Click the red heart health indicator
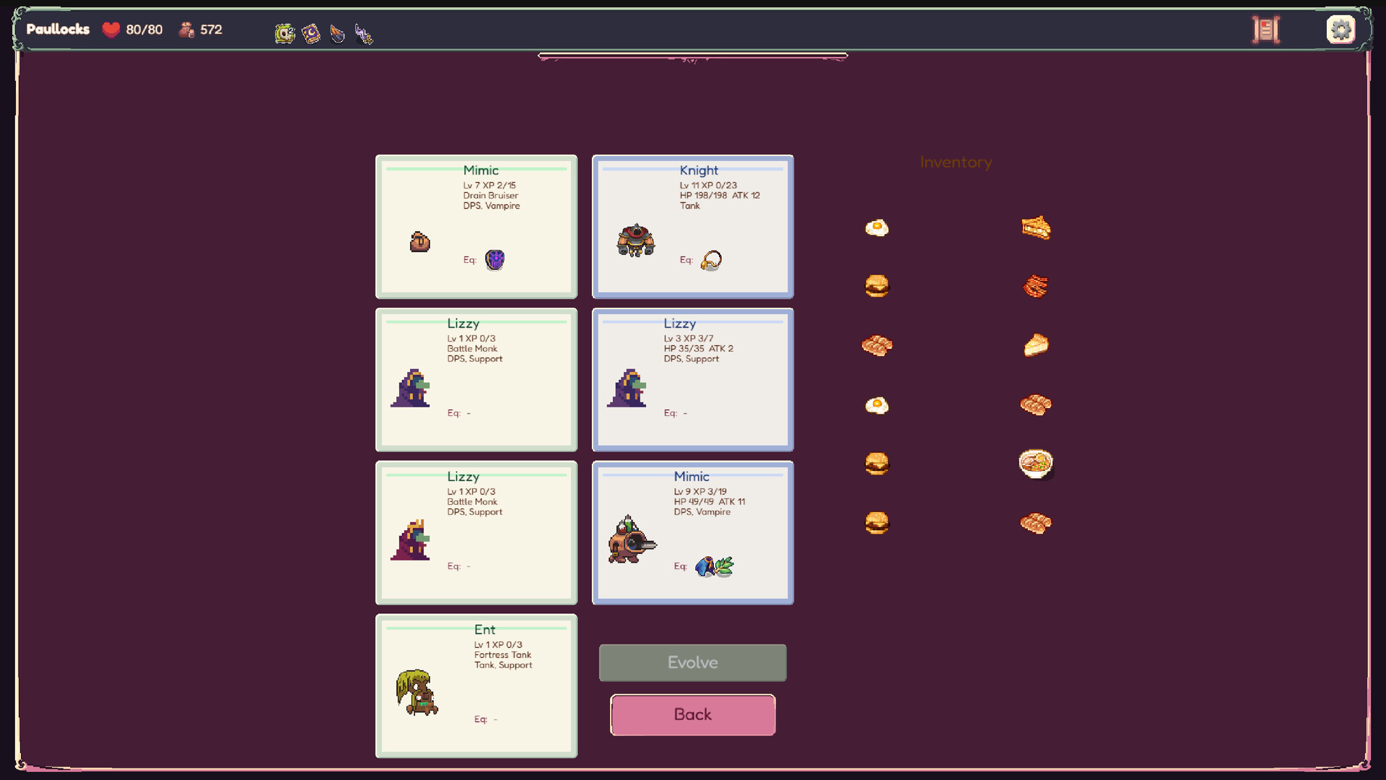This screenshot has height=780, width=1386. (x=110, y=30)
